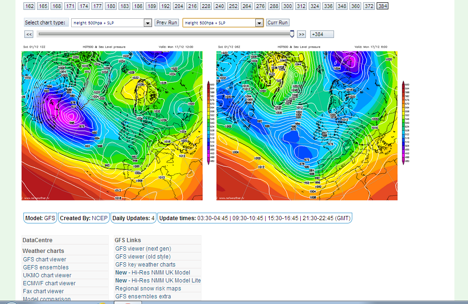Select forecast hour 204

179,6
